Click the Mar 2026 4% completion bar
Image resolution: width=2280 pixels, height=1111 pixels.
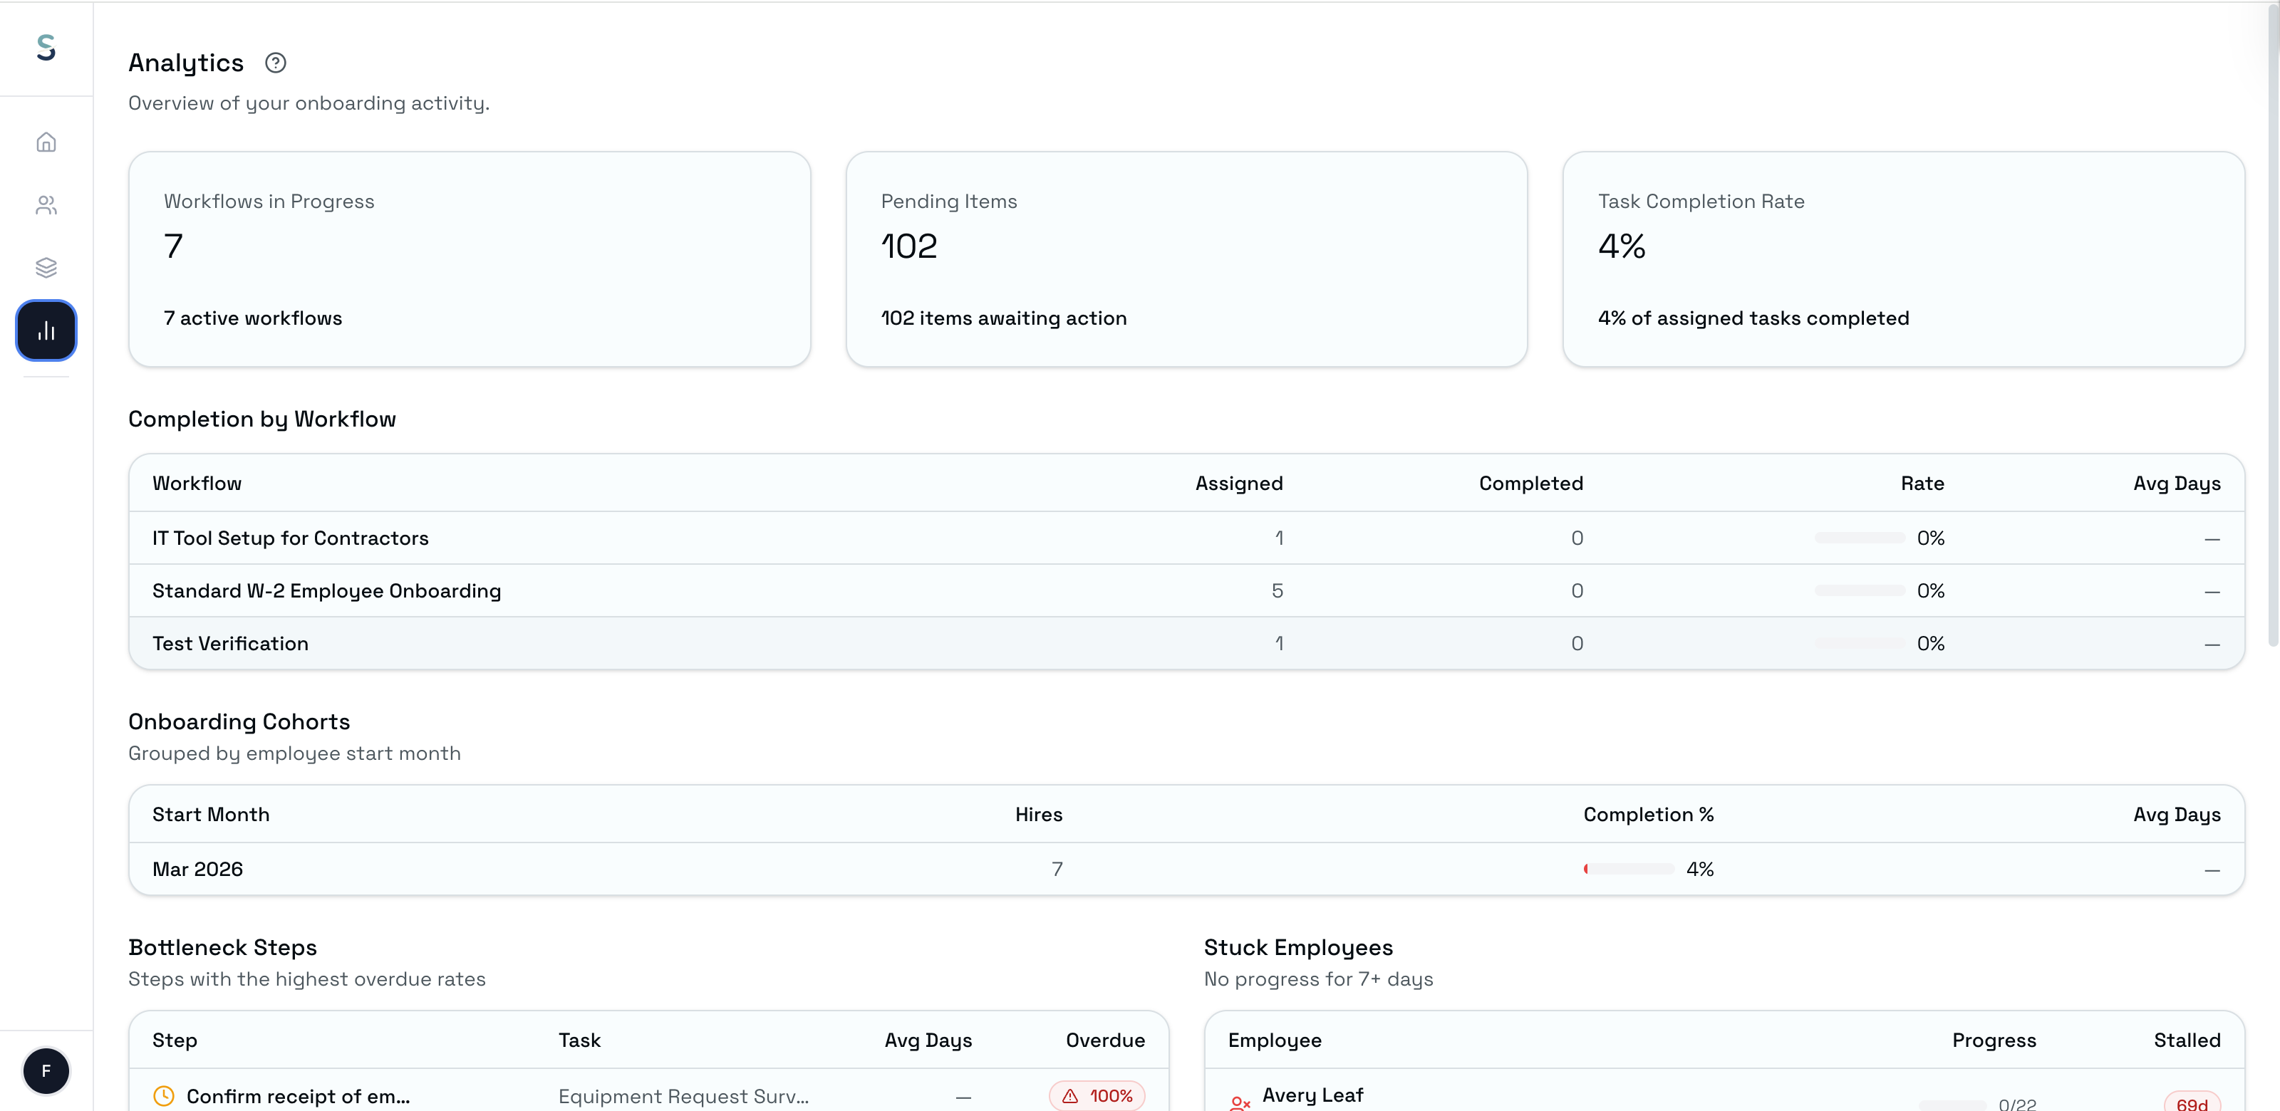[1629, 869]
